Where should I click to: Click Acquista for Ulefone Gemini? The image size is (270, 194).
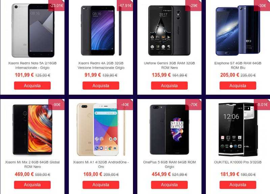pyautogui.click(x=169, y=86)
